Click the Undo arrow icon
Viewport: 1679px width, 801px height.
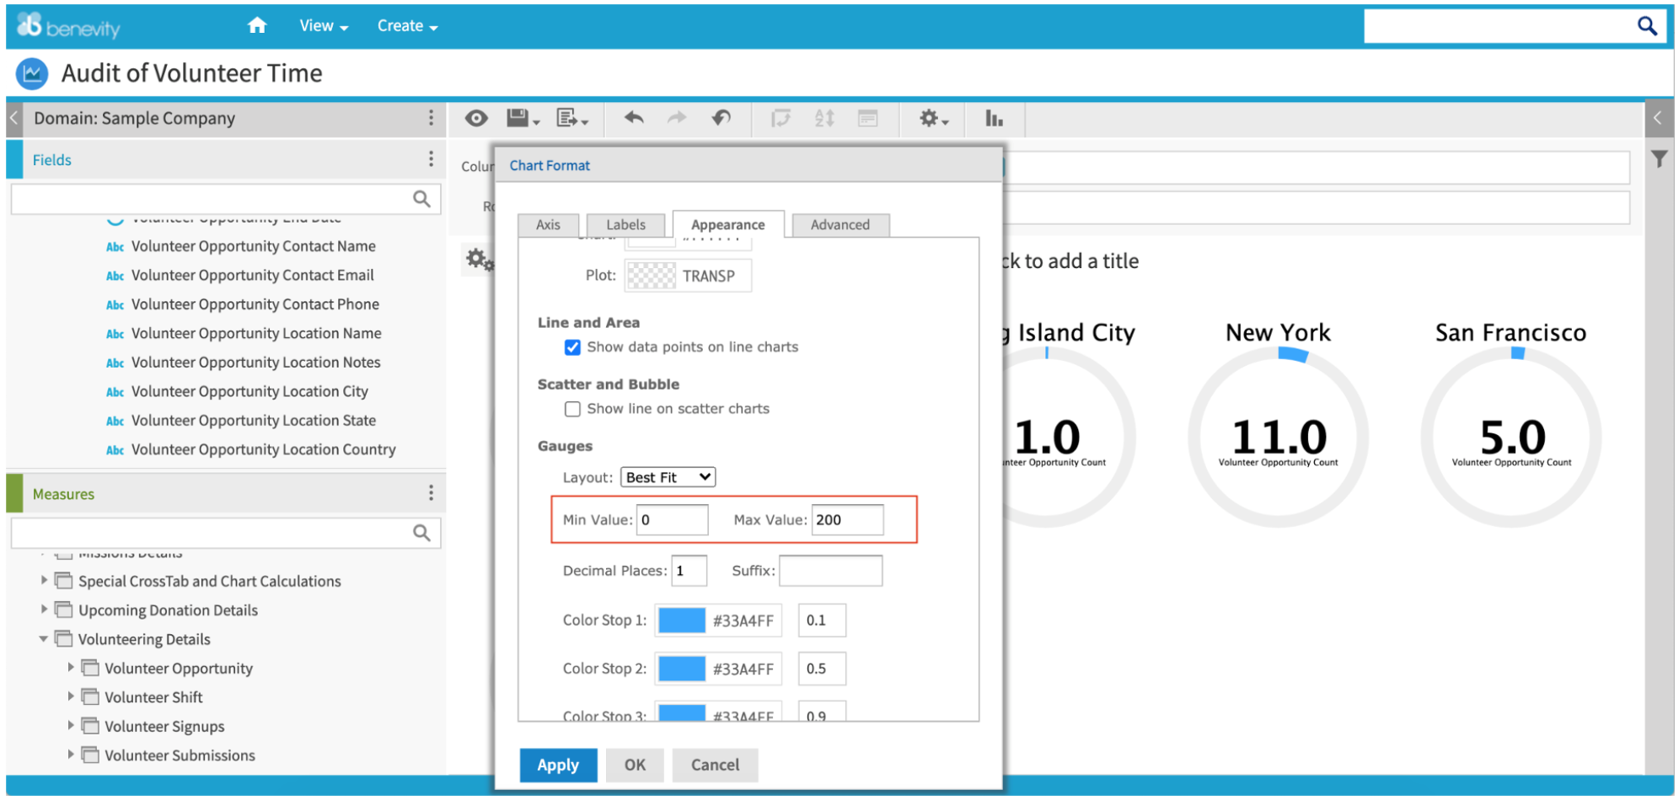634,118
